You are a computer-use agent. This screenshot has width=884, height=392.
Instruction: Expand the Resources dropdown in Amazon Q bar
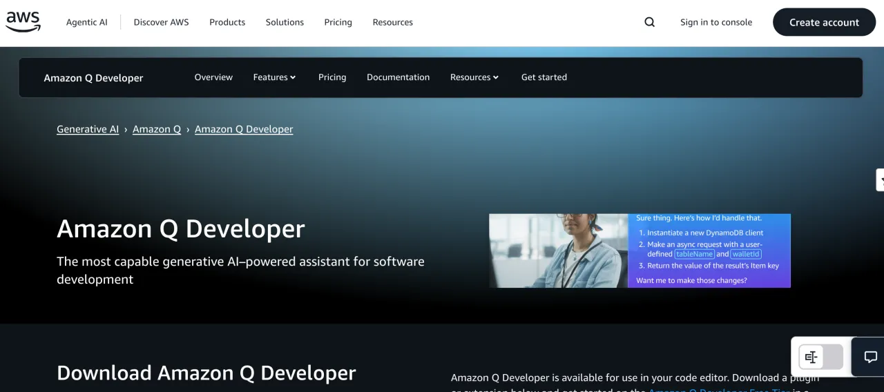point(474,77)
